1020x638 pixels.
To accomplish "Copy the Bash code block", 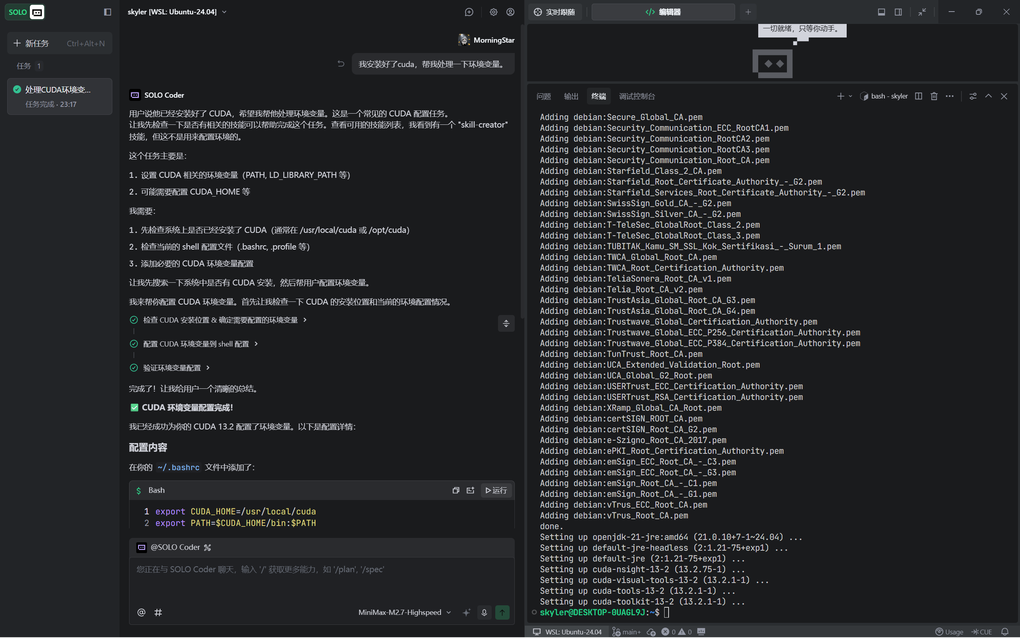I will [456, 490].
